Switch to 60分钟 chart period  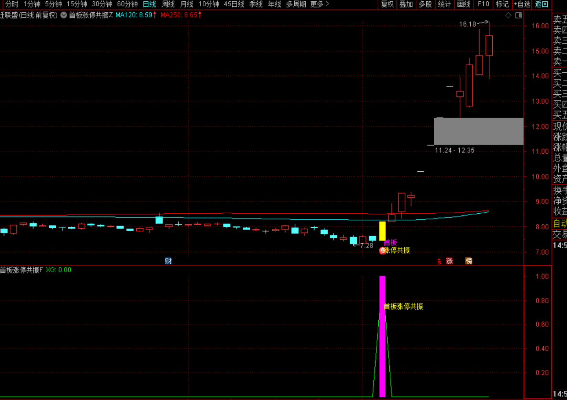point(127,4)
